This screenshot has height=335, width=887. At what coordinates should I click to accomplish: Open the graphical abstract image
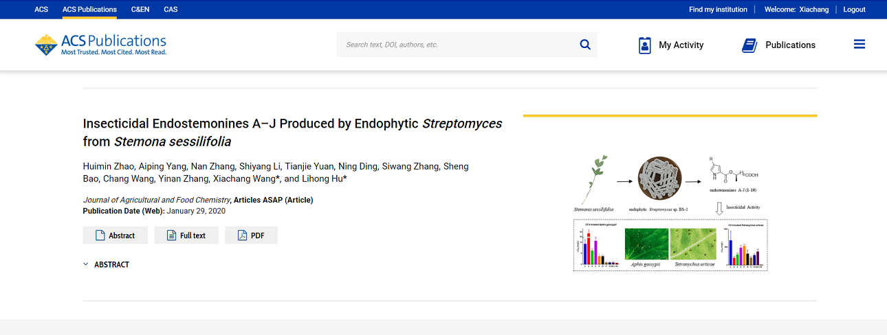[x=670, y=213]
